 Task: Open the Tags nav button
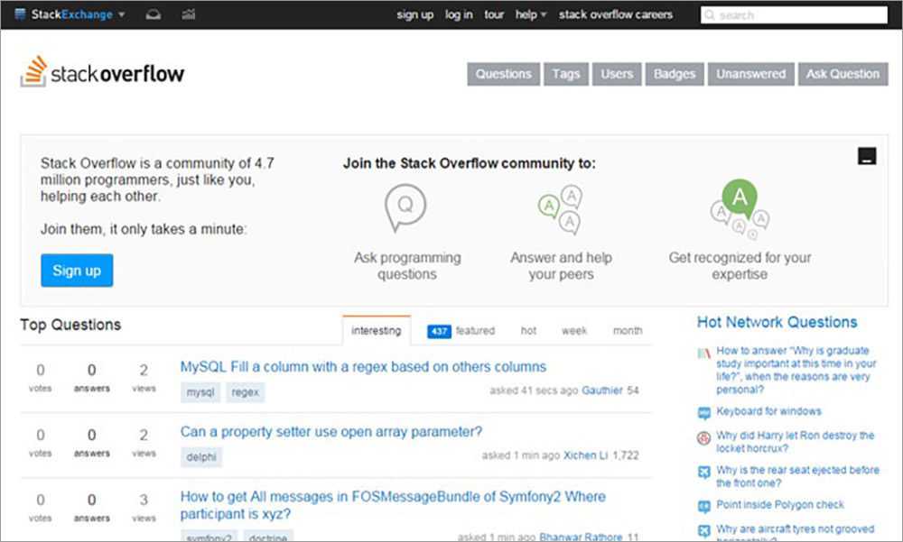tap(566, 74)
